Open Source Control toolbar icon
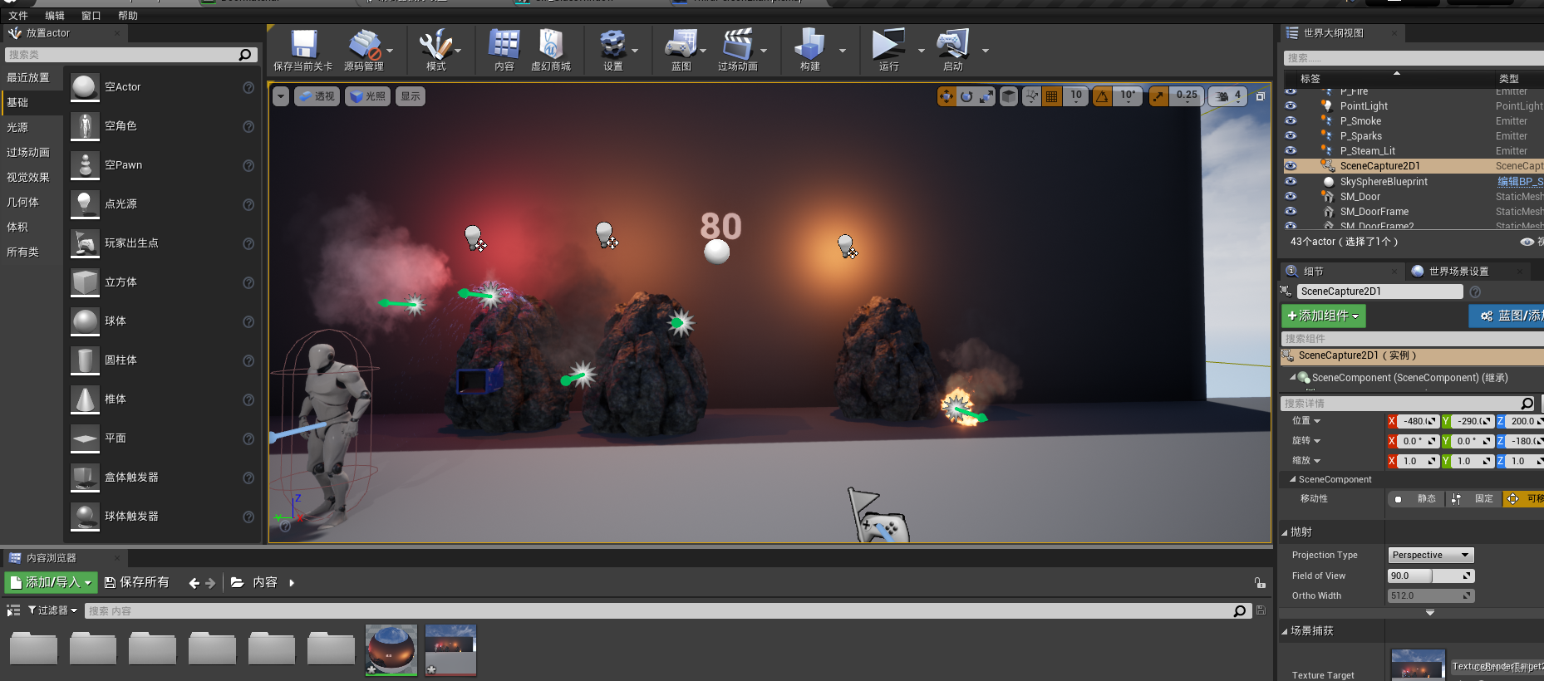Image resolution: width=1544 pixels, height=681 pixels. click(x=364, y=44)
